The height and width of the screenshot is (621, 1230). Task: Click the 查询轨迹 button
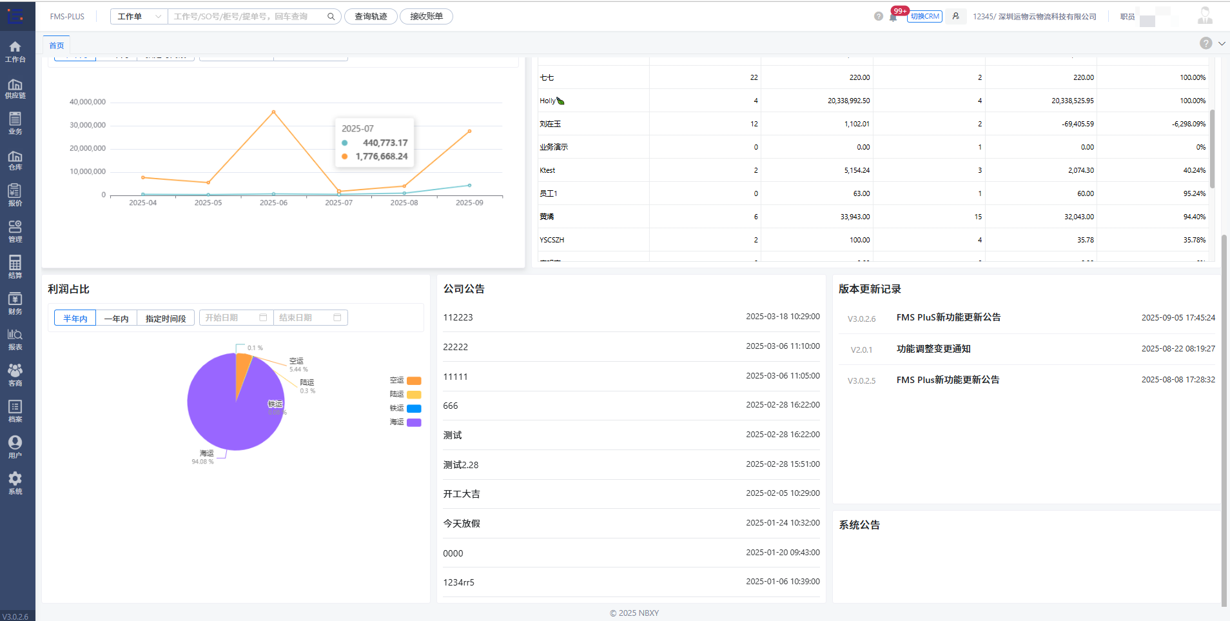click(370, 16)
